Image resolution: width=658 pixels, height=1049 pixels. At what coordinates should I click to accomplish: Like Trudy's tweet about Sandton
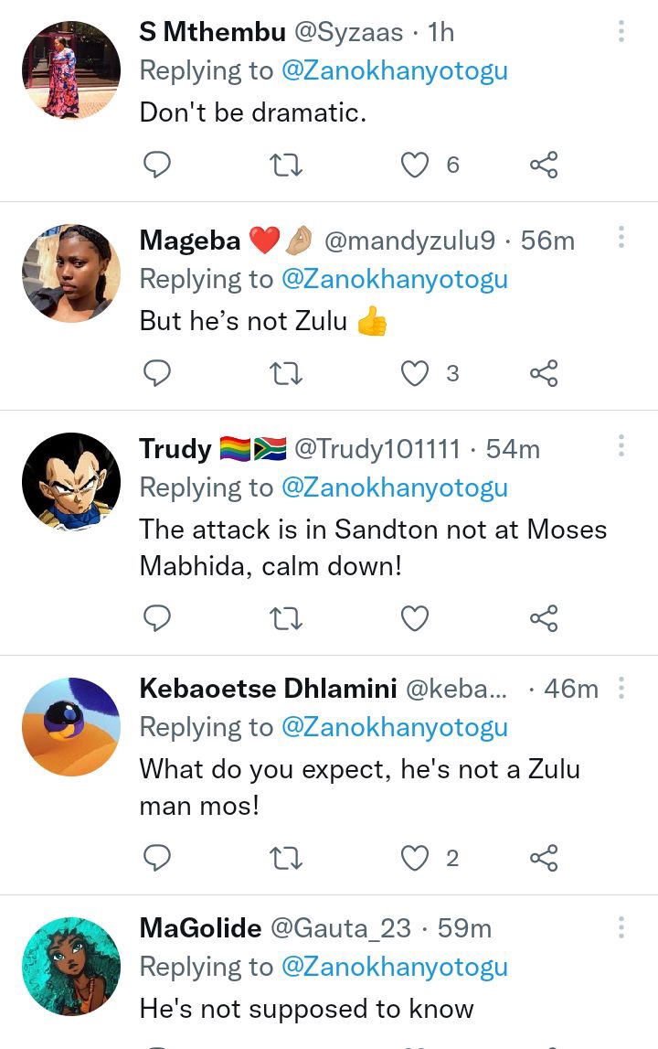(x=416, y=619)
